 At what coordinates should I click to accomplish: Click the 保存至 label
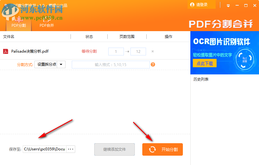pyautogui.click(x=15, y=149)
